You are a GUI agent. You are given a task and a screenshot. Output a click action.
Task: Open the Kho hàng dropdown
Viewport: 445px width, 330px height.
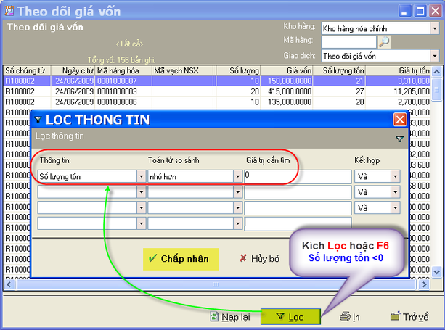(435, 28)
